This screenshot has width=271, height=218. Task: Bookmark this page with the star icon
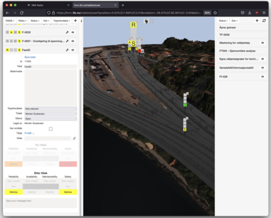[215, 13]
